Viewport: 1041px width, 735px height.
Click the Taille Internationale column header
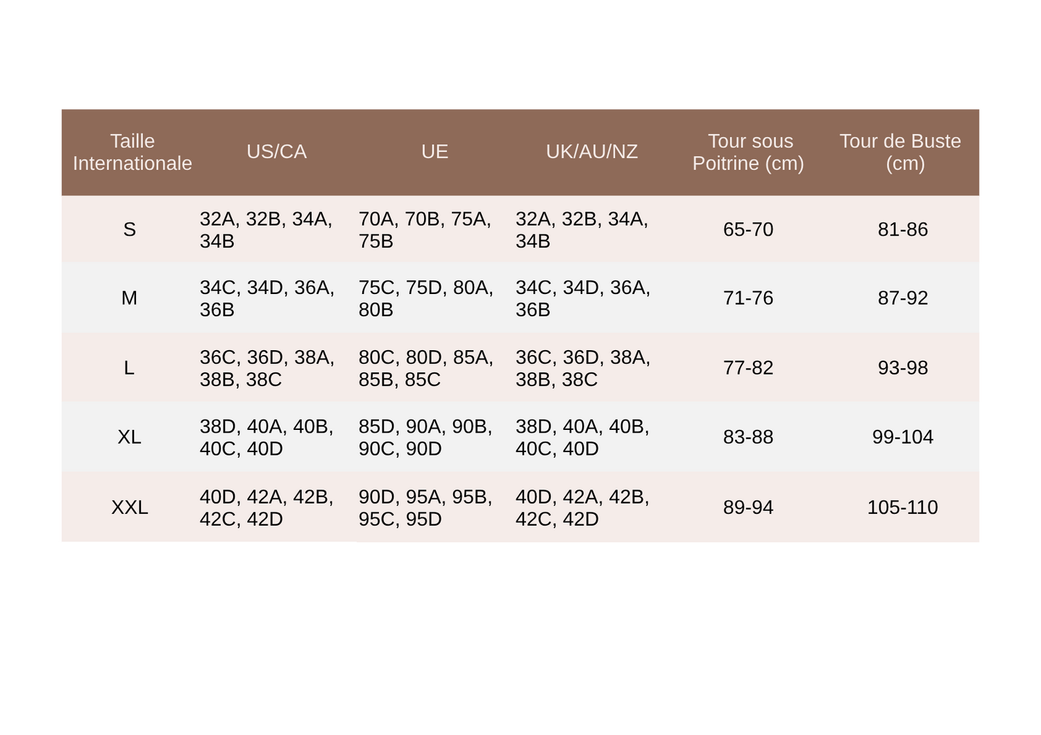click(x=132, y=152)
